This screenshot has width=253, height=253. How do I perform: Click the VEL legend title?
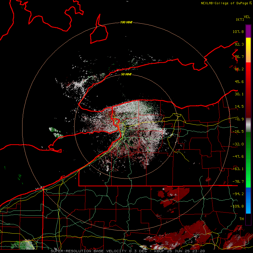click(x=247, y=17)
